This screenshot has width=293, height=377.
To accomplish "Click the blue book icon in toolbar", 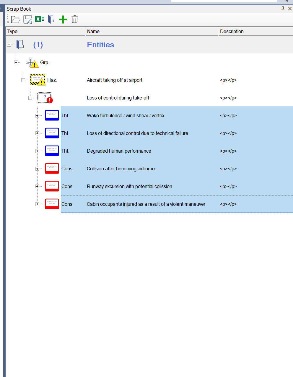I will (x=51, y=19).
